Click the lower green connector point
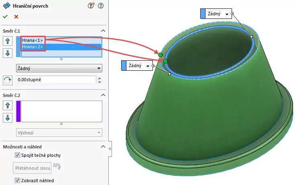The image size is (301, 185). [165, 61]
